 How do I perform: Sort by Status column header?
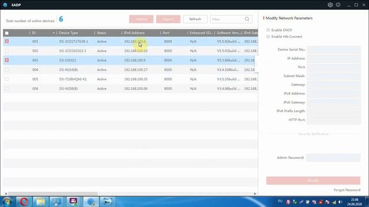pos(101,33)
